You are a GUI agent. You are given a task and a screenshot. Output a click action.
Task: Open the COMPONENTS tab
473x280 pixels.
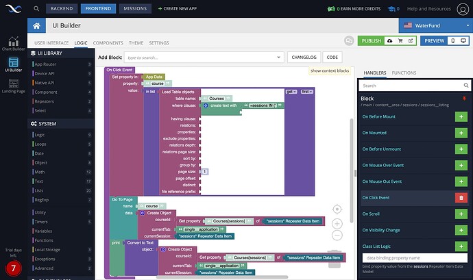click(108, 43)
